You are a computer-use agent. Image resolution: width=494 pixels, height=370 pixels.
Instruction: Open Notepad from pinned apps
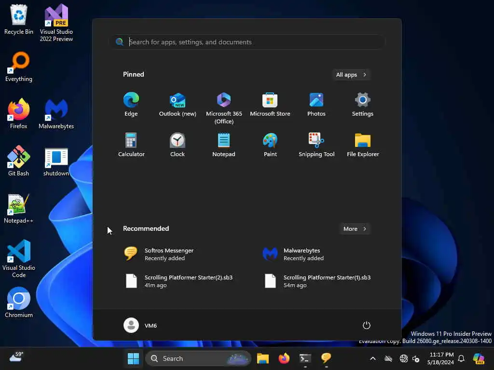click(224, 145)
